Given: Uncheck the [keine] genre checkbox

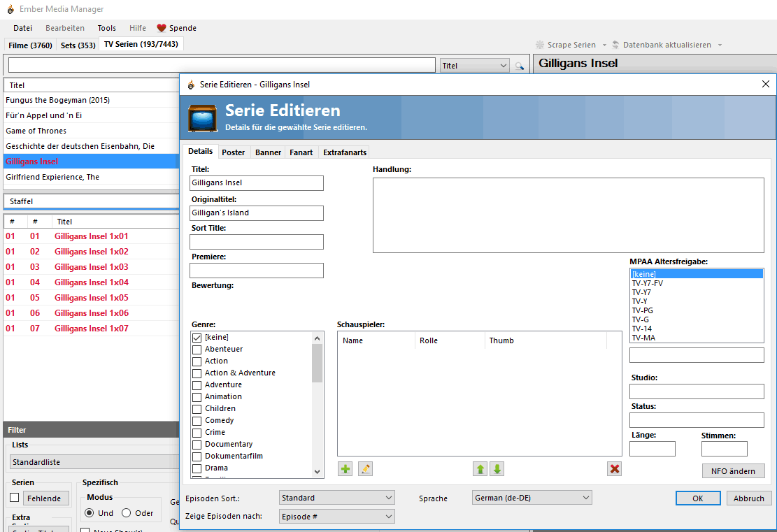Looking at the screenshot, I should (197, 338).
